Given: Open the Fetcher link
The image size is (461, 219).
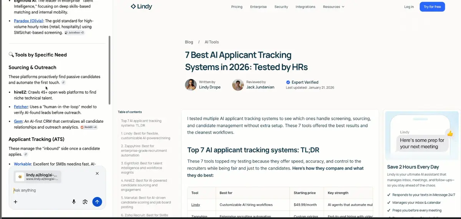Looking at the screenshot, I should coord(21,107).
